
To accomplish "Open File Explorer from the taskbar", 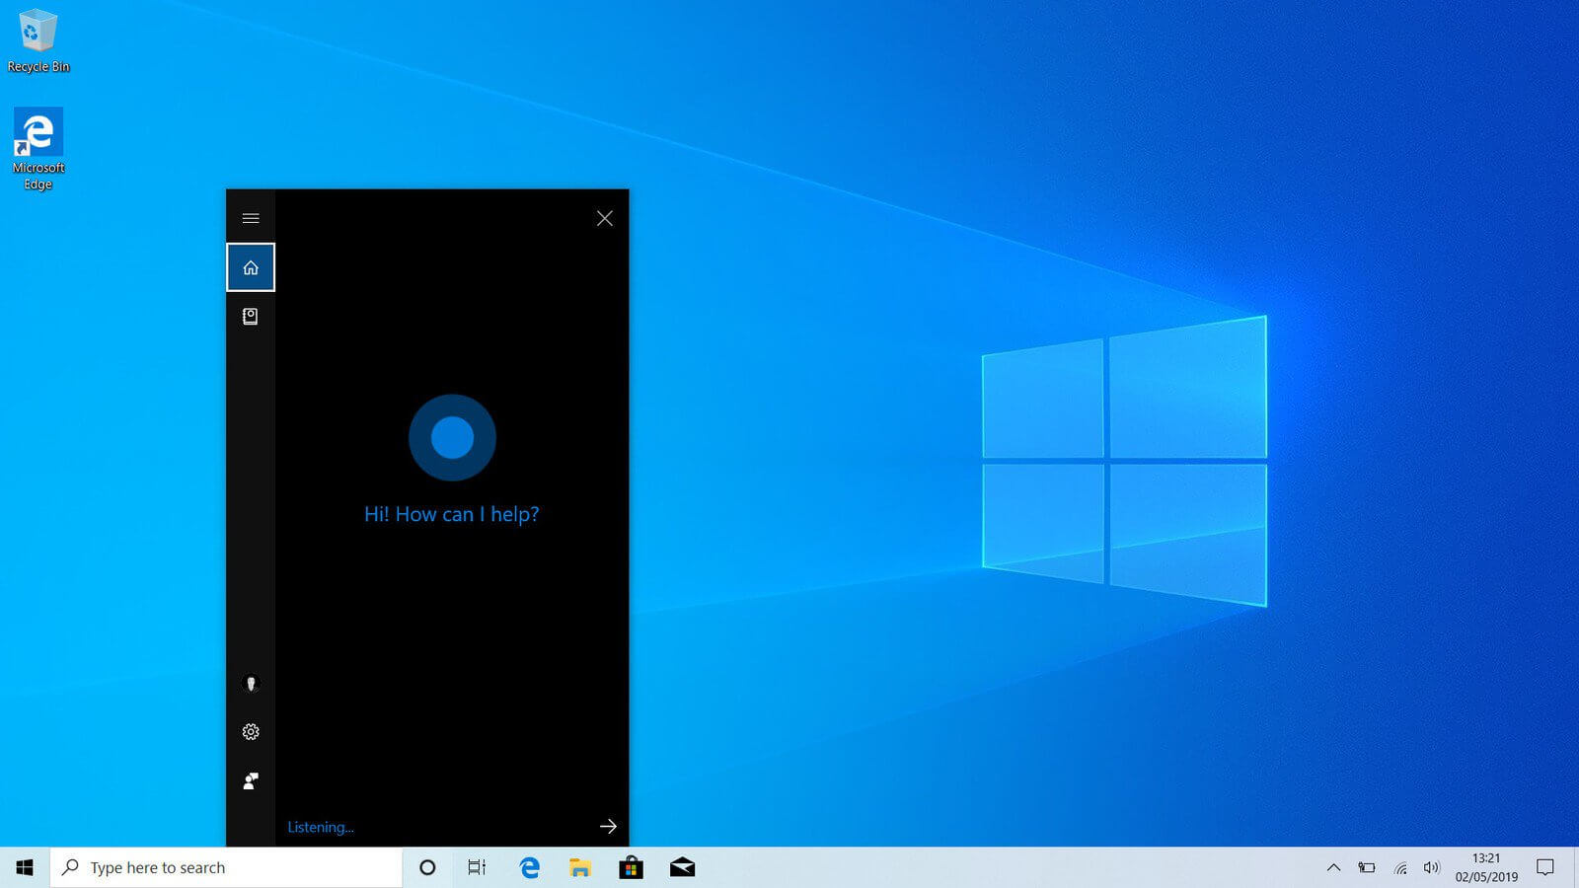I will (x=579, y=867).
